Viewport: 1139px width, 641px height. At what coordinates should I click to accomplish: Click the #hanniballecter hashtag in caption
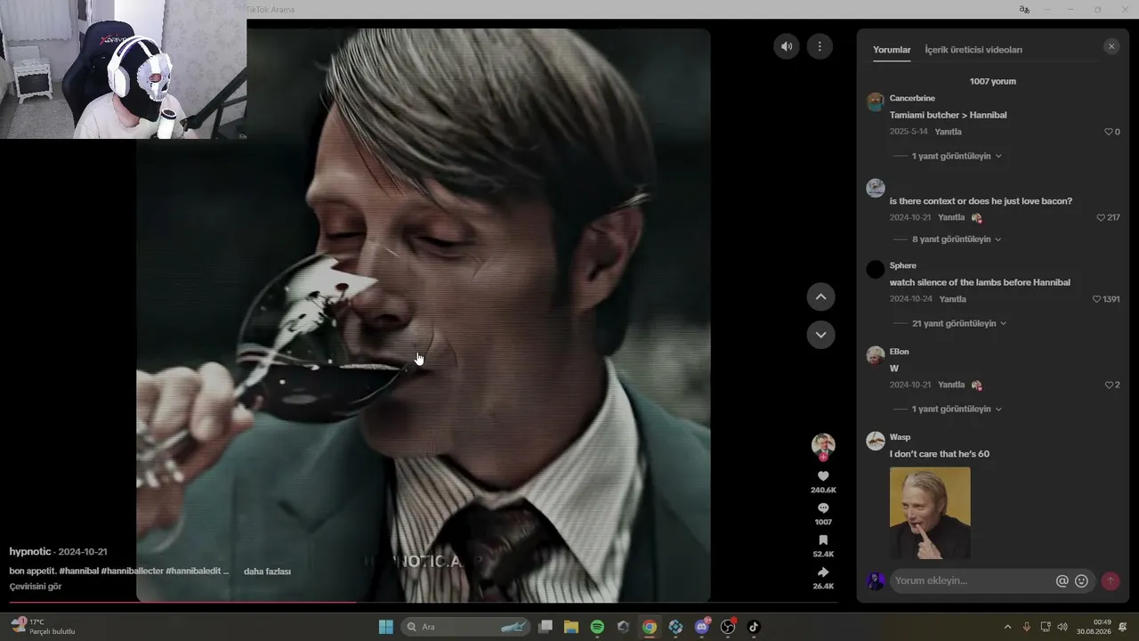(133, 571)
